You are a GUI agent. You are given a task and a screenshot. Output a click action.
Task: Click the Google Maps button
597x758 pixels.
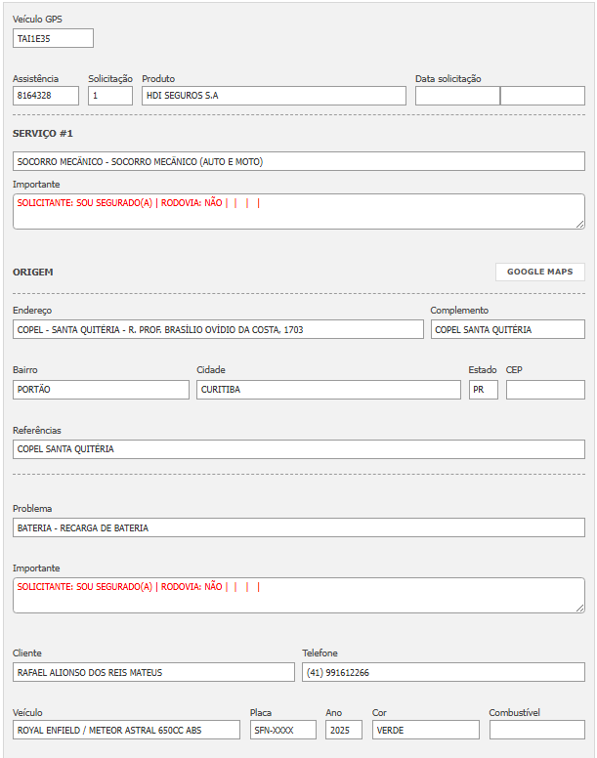539,272
